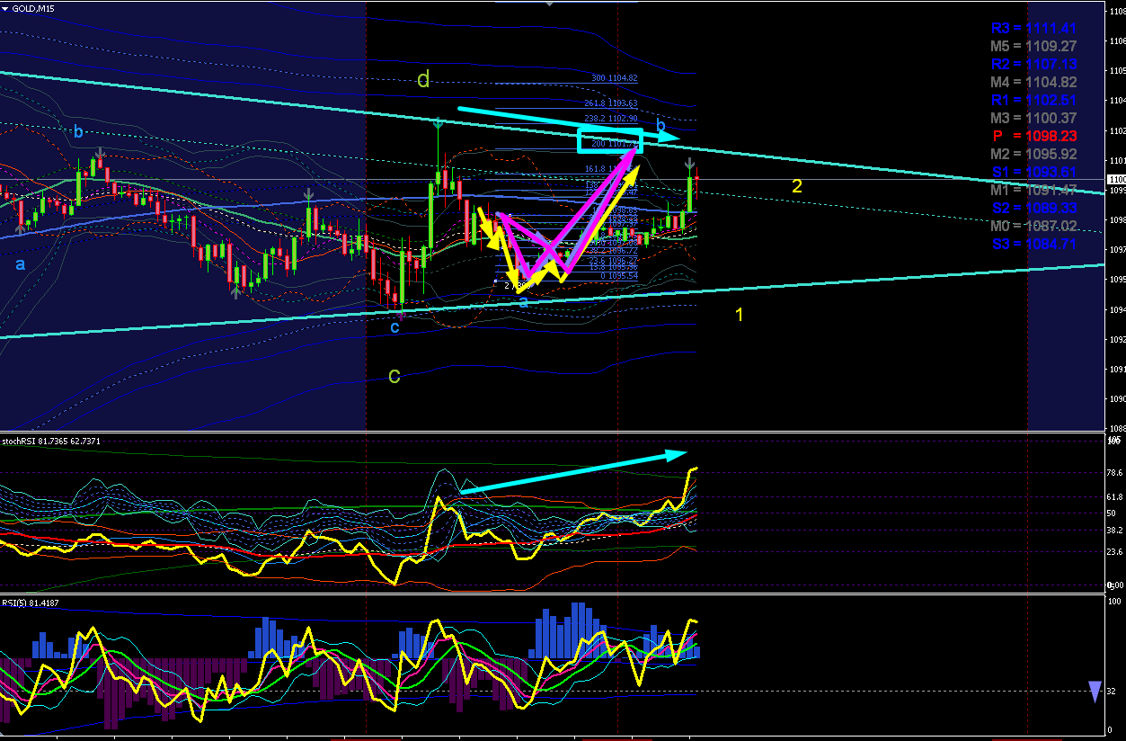Click the M2 = 1095.92 pivot label

click(1034, 154)
